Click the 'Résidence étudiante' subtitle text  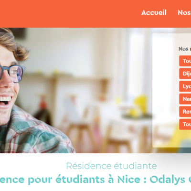[x=111, y=166]
